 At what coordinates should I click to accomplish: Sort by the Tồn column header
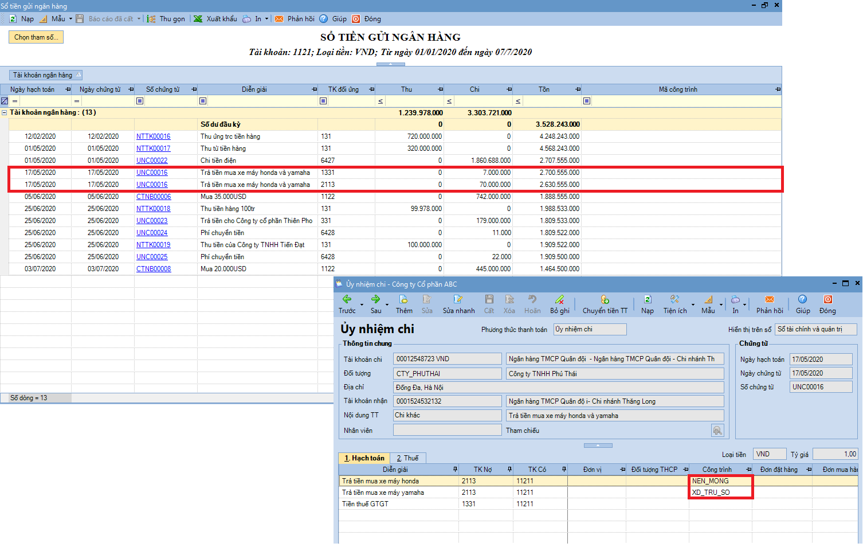(544, 89)
